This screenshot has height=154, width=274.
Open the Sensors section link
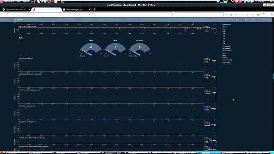coord(224,58)
